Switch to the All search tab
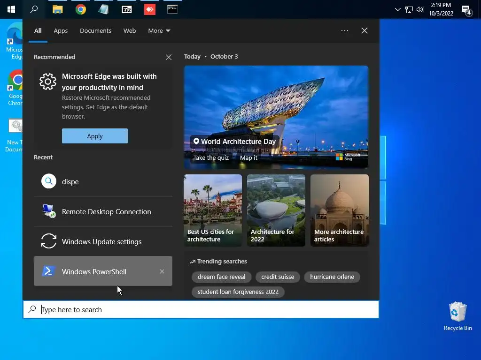 (x=38, y=30)
